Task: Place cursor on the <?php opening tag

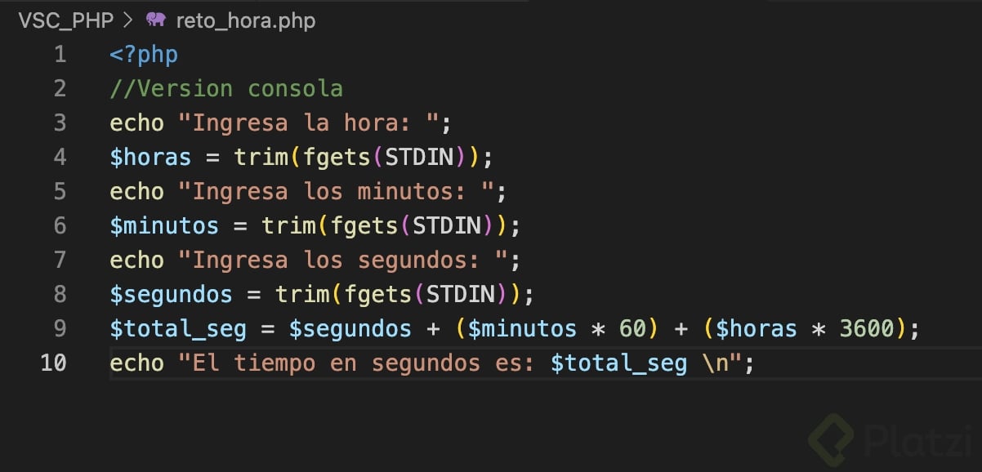Action: click(144, 55)
